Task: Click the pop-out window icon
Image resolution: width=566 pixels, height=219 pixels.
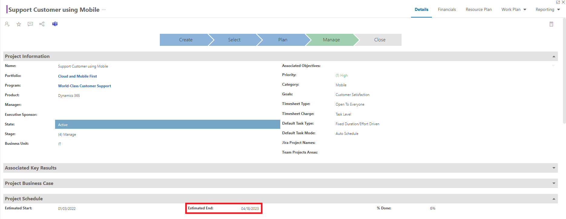Action: point(558,2)
